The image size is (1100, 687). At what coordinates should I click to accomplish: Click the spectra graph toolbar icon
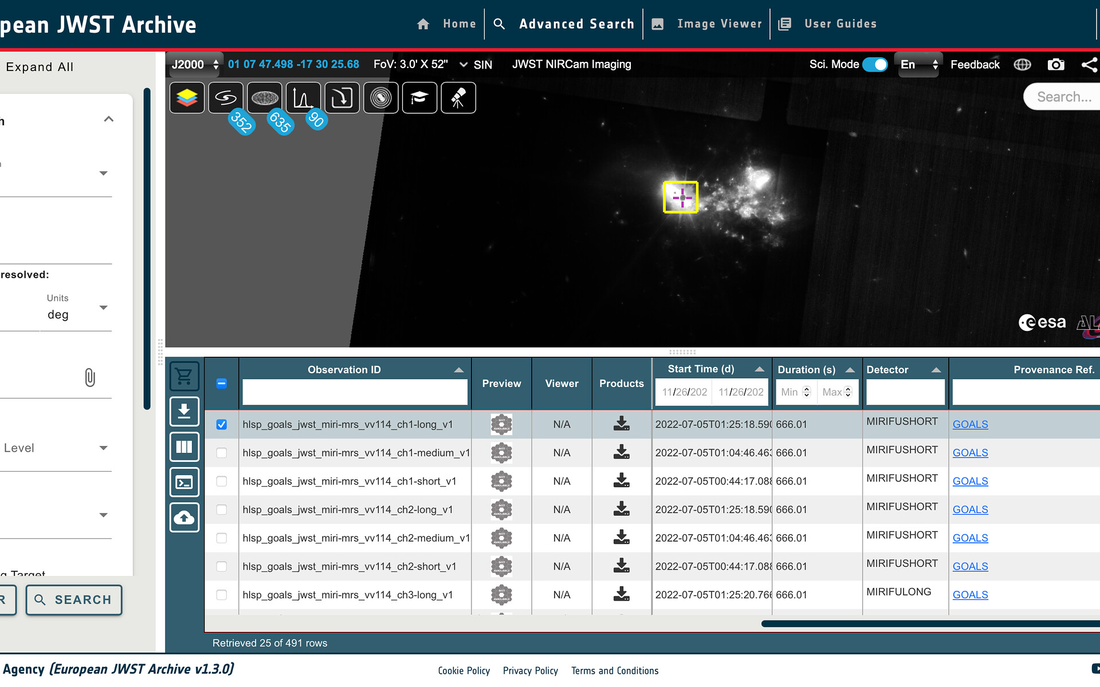coord(303,98)
